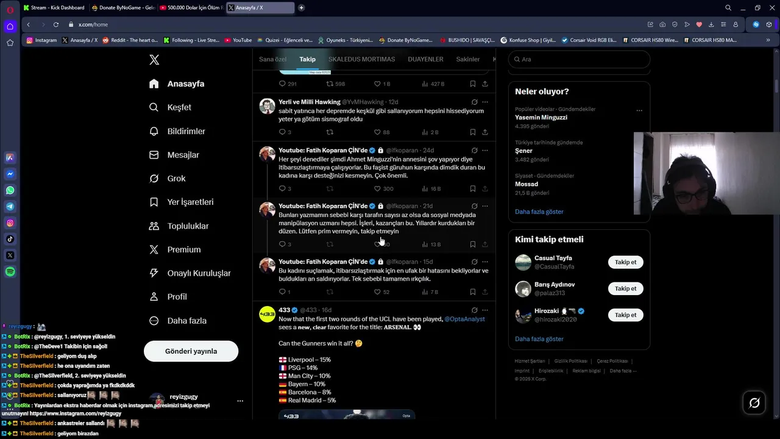Open Onaylı Kuruluşlar page
The image size is (780, 439).
coord(190,273)
